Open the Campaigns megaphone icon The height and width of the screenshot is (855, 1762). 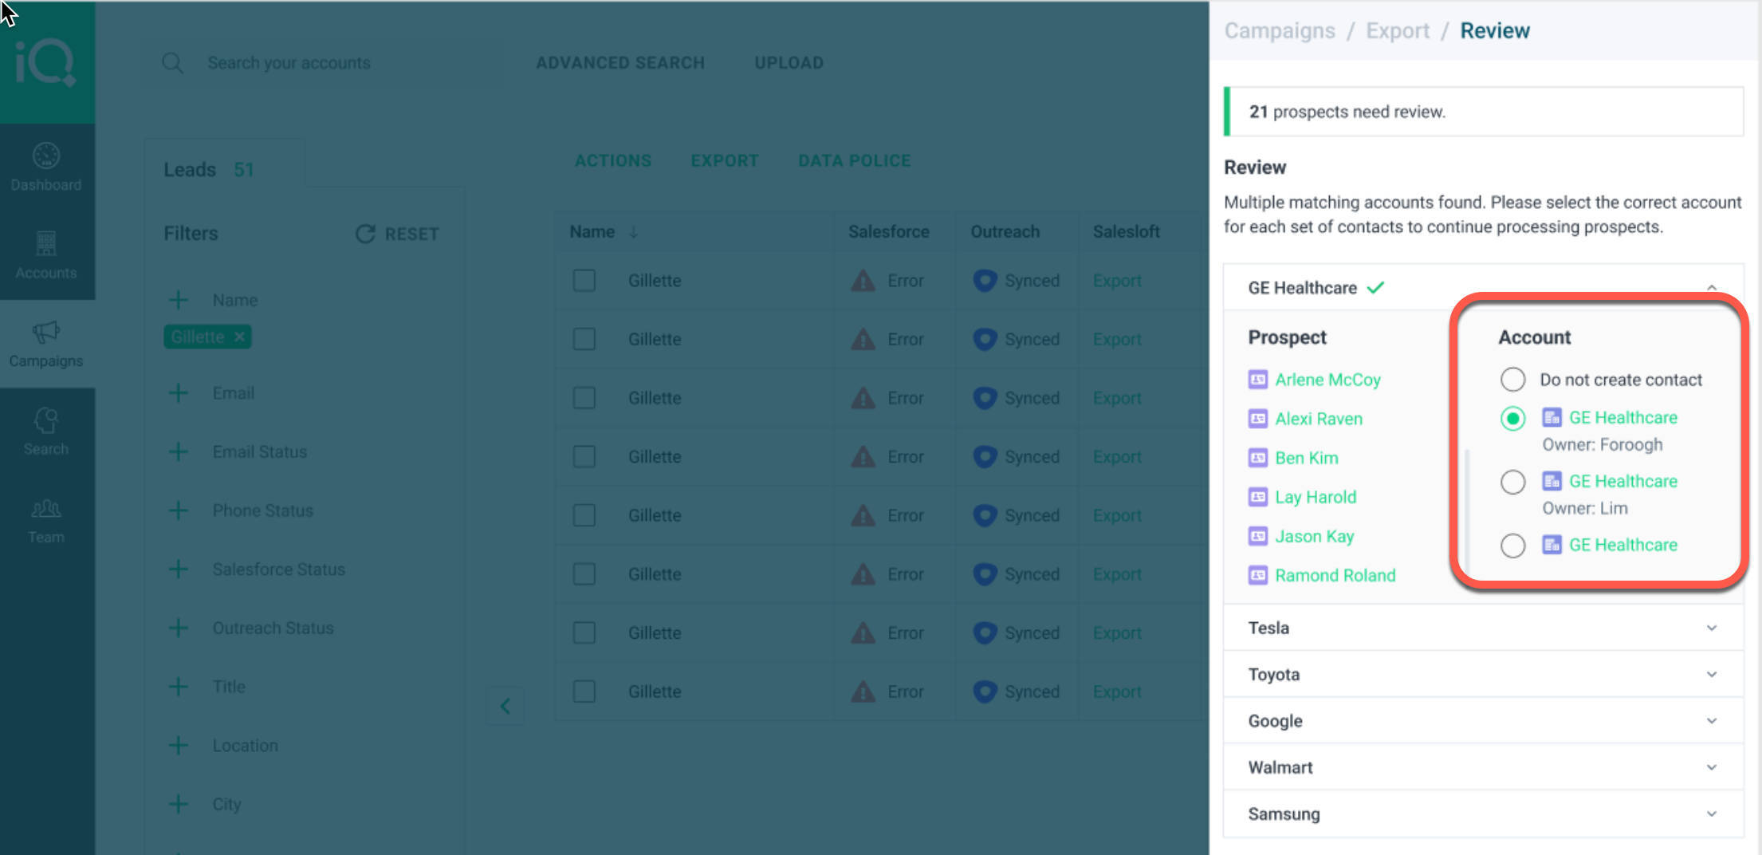pyautogui.click(x=46, y=333)
